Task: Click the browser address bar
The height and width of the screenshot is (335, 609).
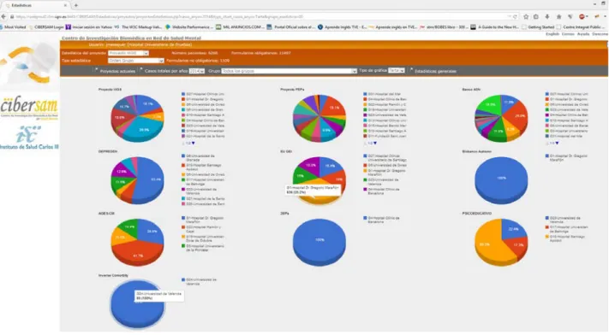Action: pos(260,17)
